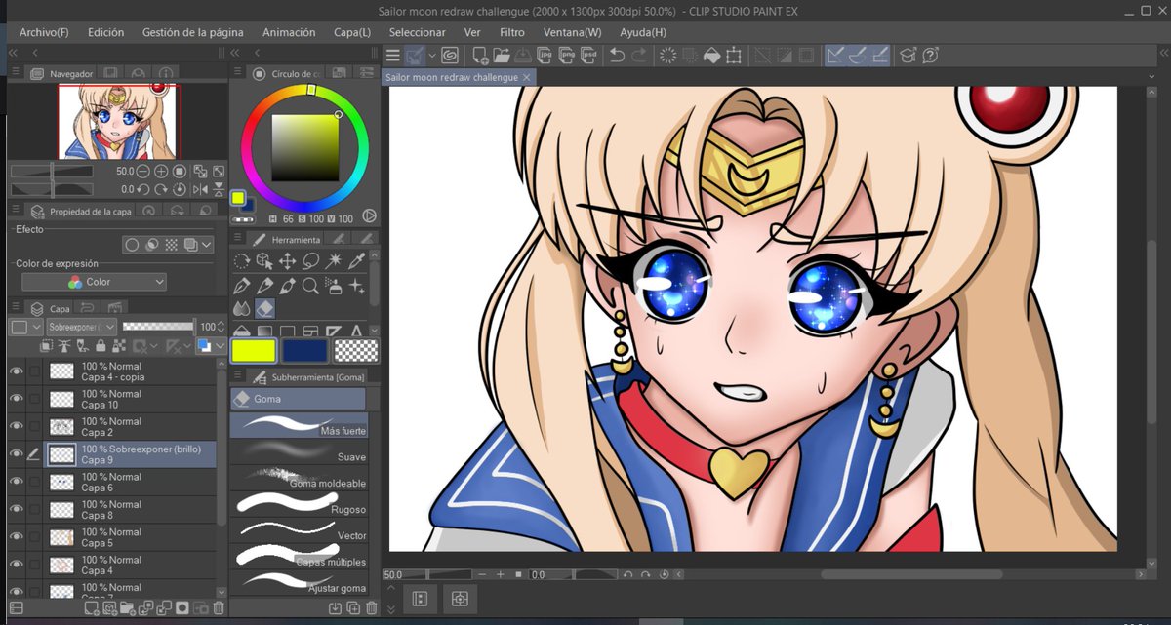The image size is (1171, 625).
Task: Click the Fill paint bucket icon in command bar
Action: 711,56
